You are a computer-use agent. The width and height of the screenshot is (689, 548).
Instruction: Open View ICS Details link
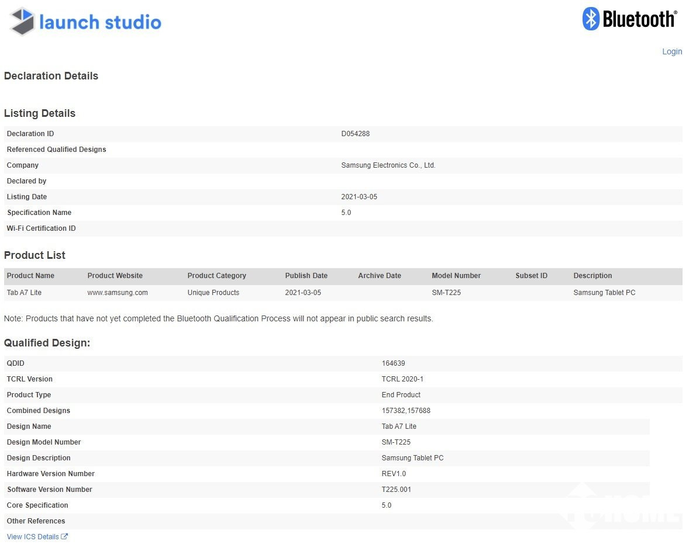tap(33, 536)
